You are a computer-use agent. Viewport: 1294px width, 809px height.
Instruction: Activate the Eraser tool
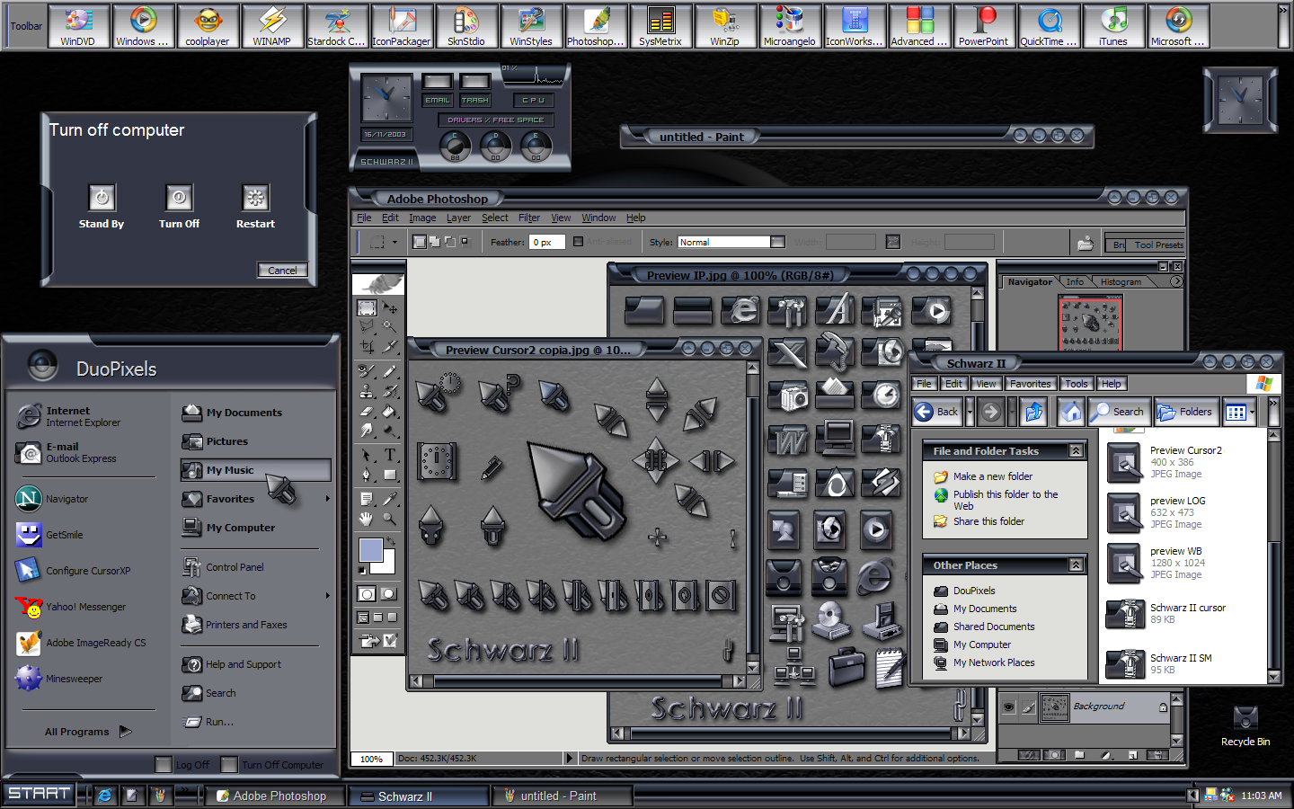(367, 412)
